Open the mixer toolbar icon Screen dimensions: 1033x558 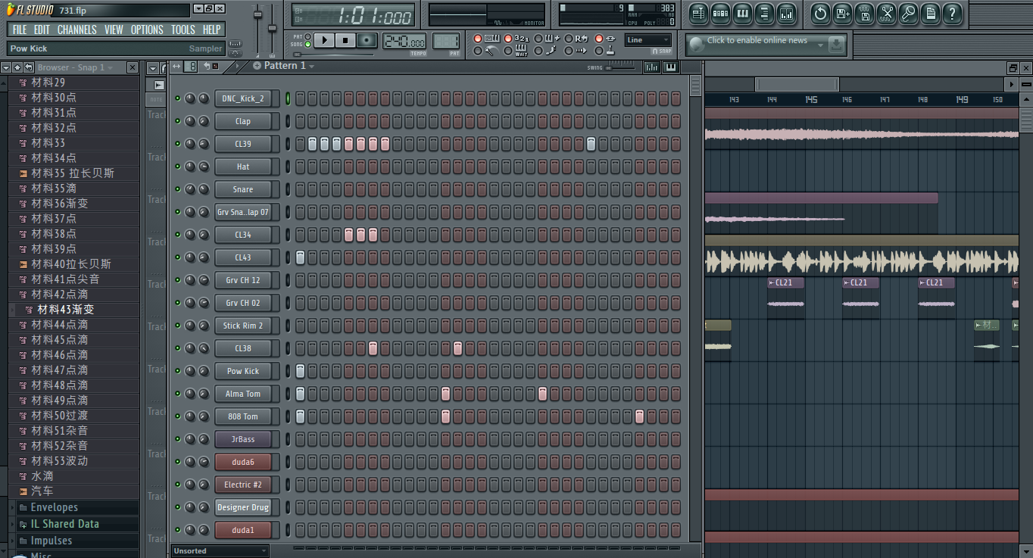pyautogui.click(x=786, y=13)
